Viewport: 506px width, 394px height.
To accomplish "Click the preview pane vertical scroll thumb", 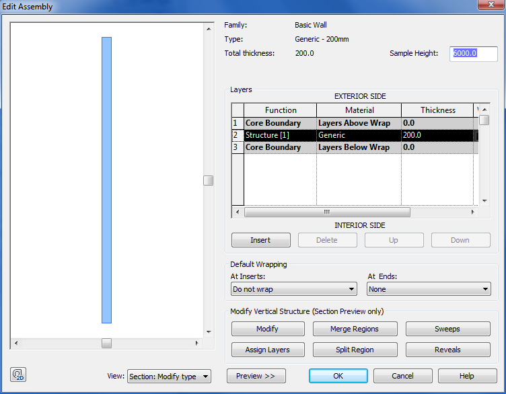I will pos(209,181).
